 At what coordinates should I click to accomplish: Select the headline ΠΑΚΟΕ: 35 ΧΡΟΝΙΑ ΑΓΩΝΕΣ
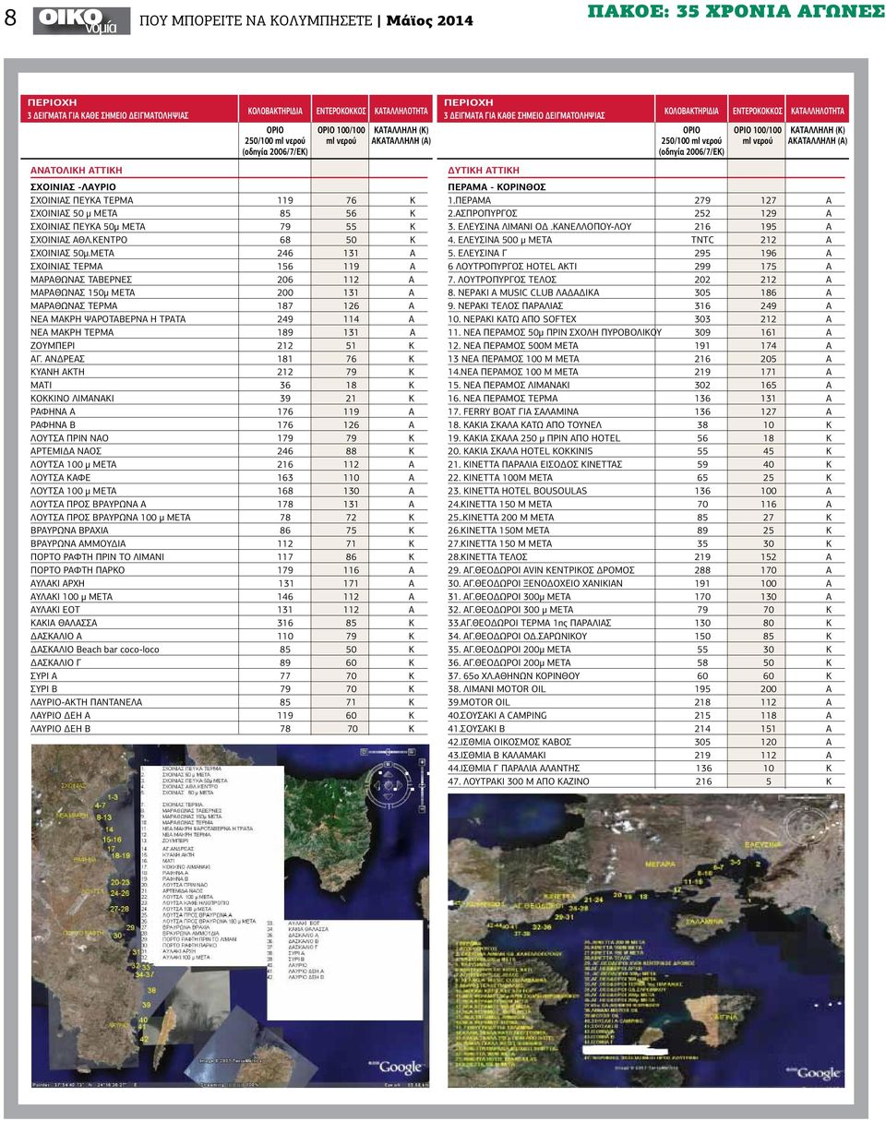[735, 12]
